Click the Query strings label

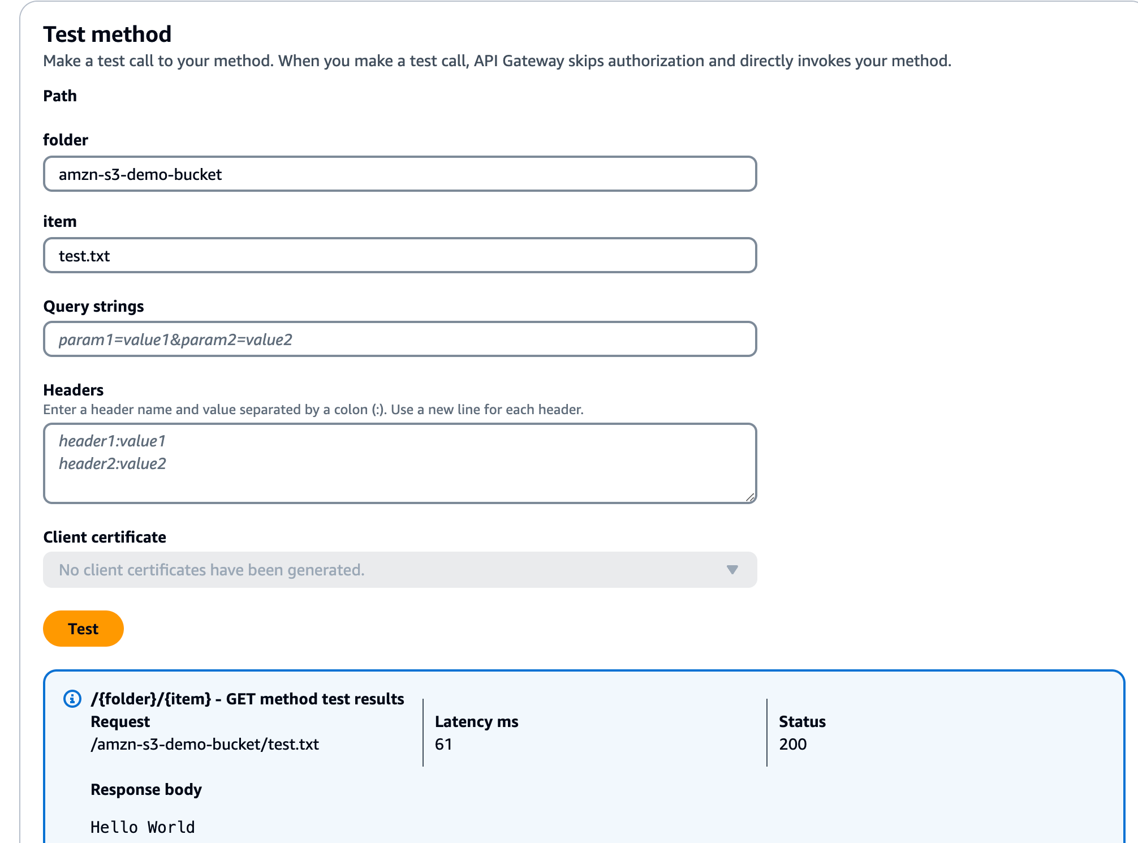[x=94, y=306]
